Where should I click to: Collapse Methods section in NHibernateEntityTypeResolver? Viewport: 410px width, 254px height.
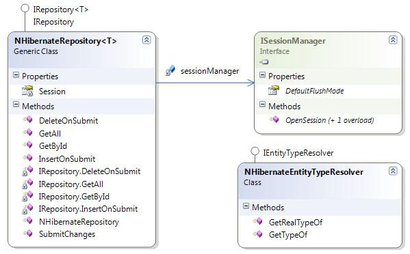click(246, 206)
